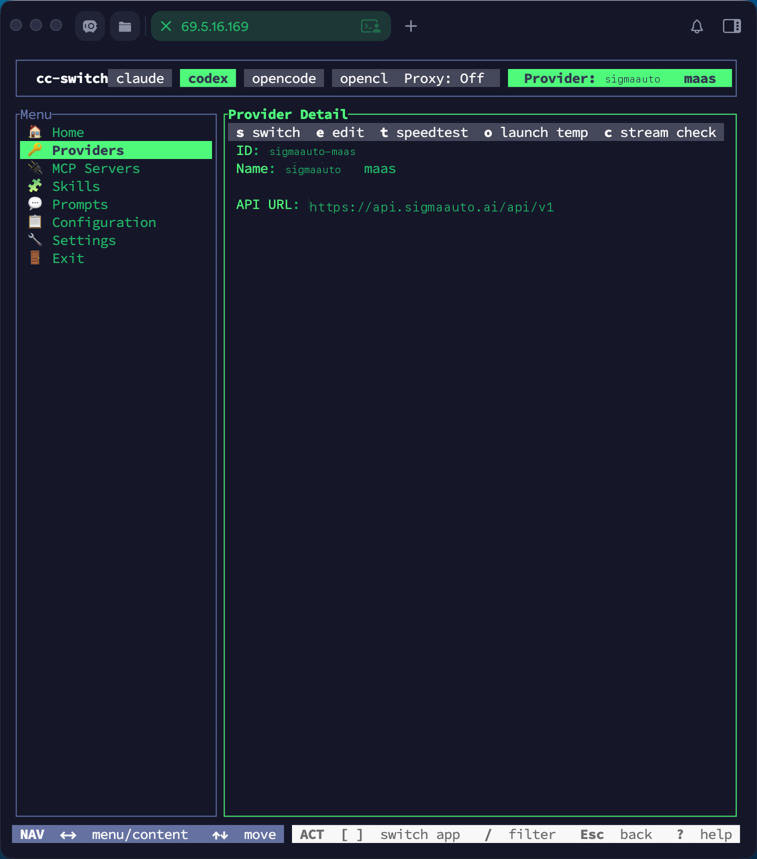Click the MCP Servers plug icon

[x=35, y=168]
